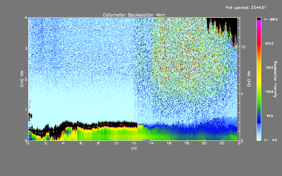Click the '120.0' colorbar label

269,92
